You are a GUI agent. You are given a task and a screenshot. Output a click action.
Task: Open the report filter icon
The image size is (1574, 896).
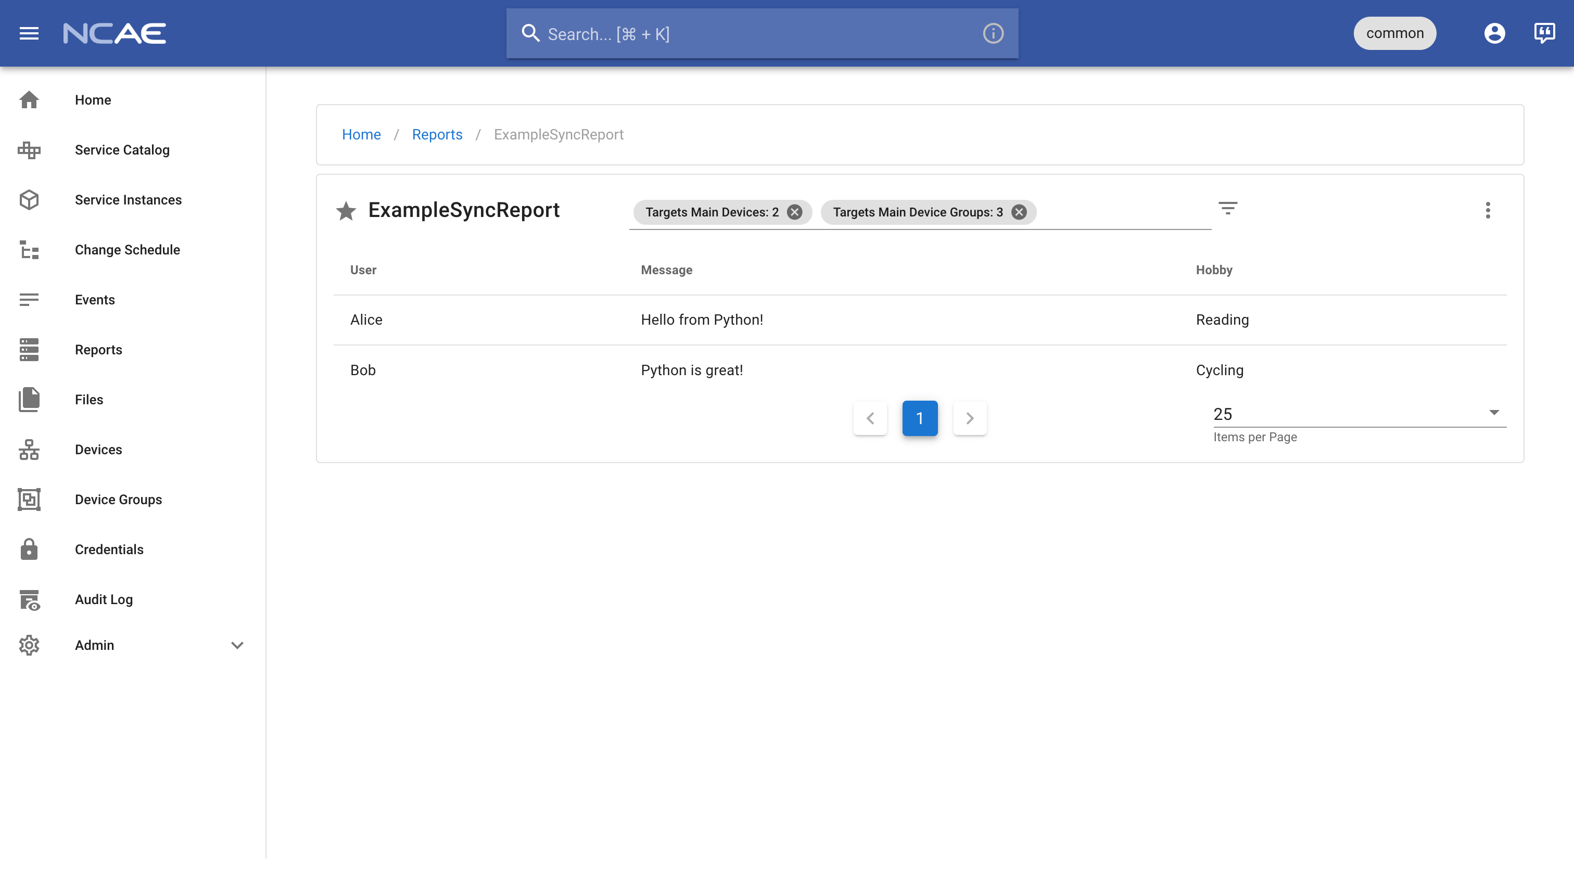(1227, 209)
